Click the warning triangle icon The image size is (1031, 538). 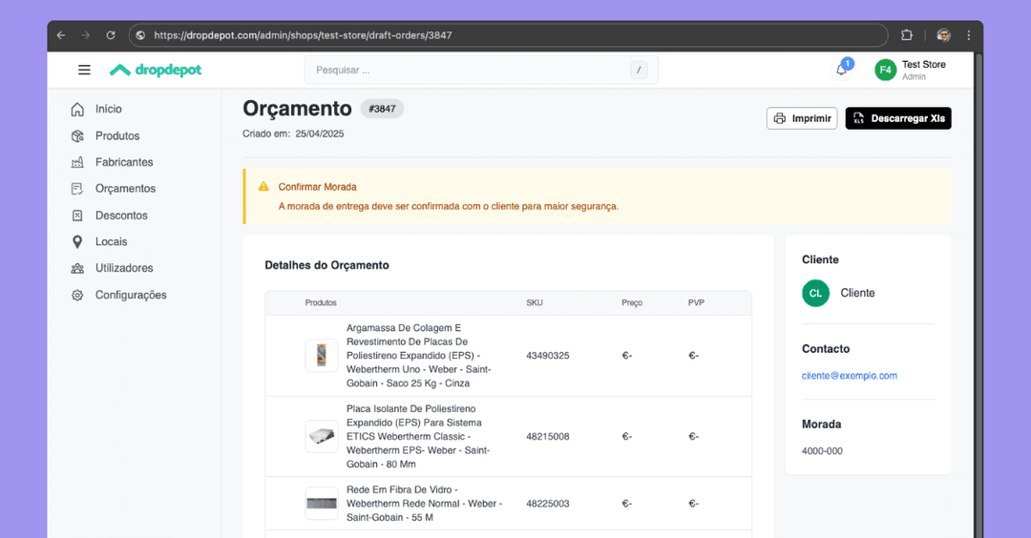(x=263, y=187)
